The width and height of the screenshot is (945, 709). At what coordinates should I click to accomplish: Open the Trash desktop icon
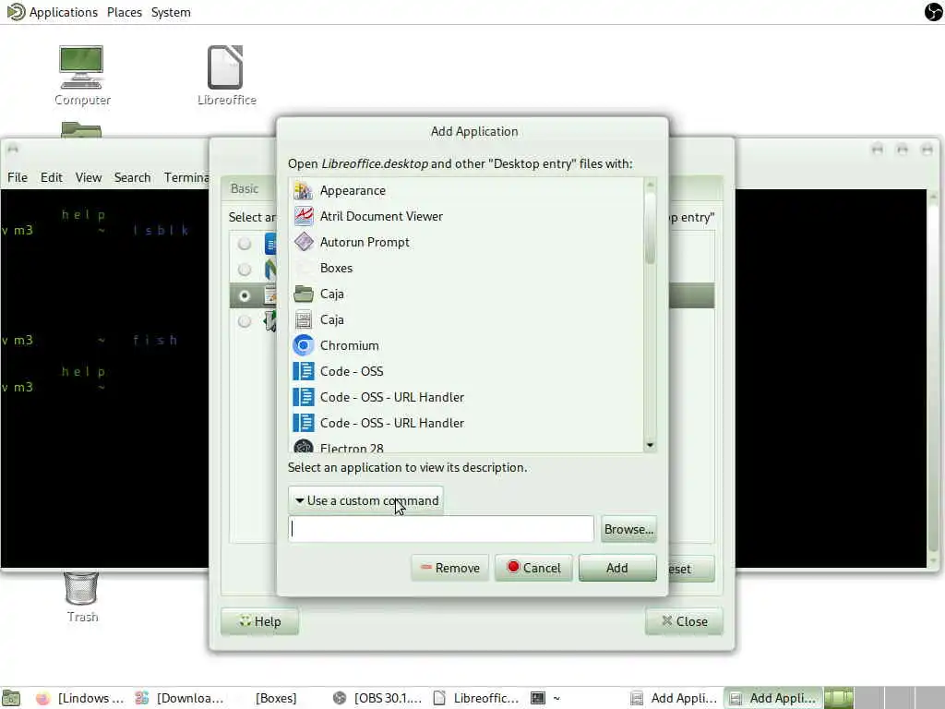pos(82,597)
